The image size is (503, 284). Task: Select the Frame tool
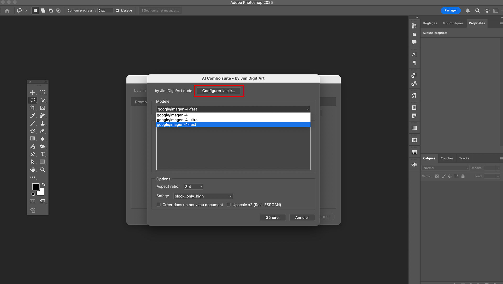(42, 108)
